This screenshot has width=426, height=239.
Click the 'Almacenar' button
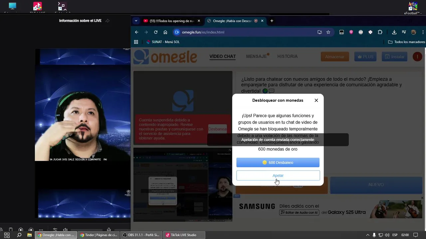click(335, 57)
